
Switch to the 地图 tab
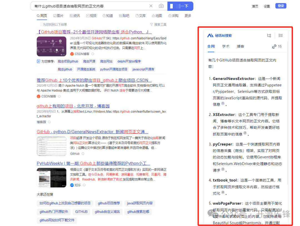coord(157,16)
